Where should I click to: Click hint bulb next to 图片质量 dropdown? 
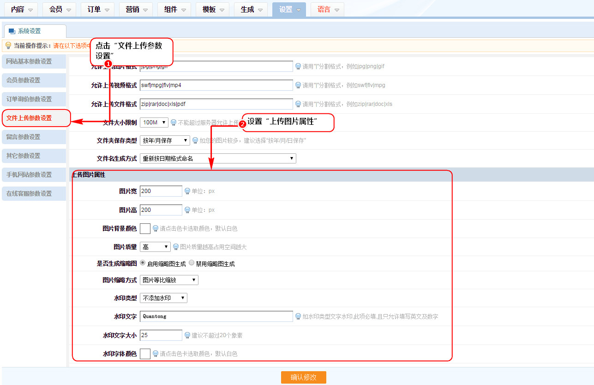click(176, 247)
